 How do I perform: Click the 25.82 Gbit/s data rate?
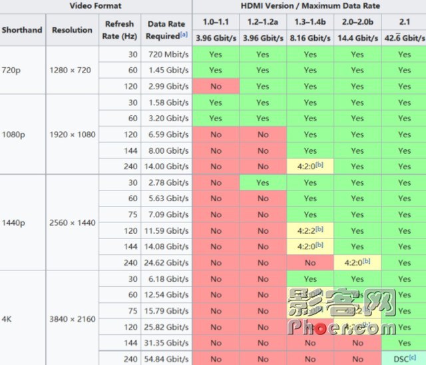click(x=166, y=327)
